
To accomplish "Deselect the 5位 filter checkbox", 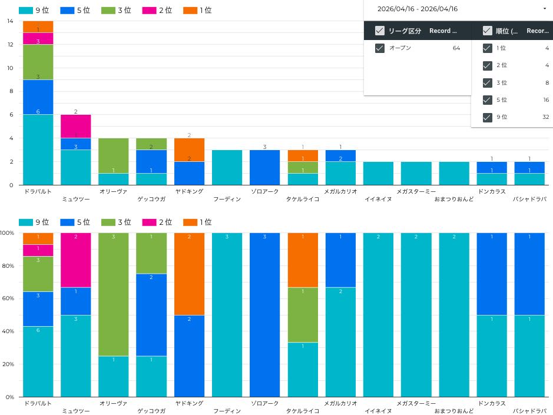I will pos(487,100).
